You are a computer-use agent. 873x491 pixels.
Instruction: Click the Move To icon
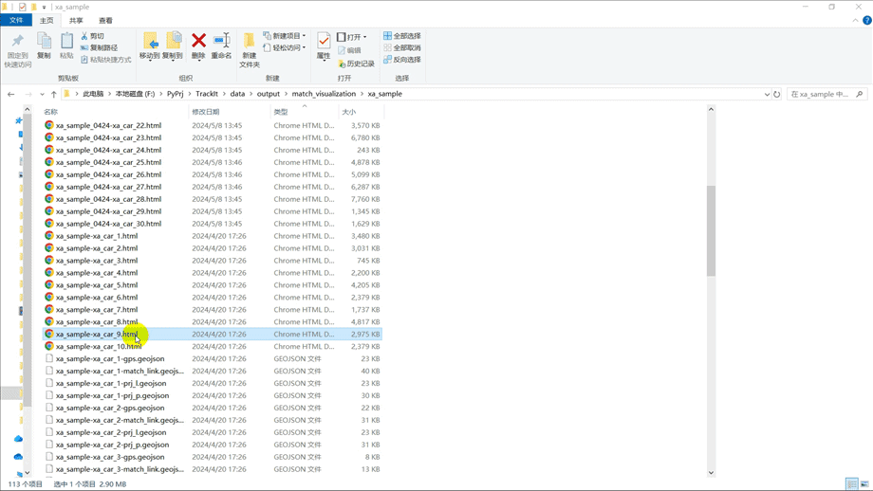pyautogui.click(x=150, y=41)
